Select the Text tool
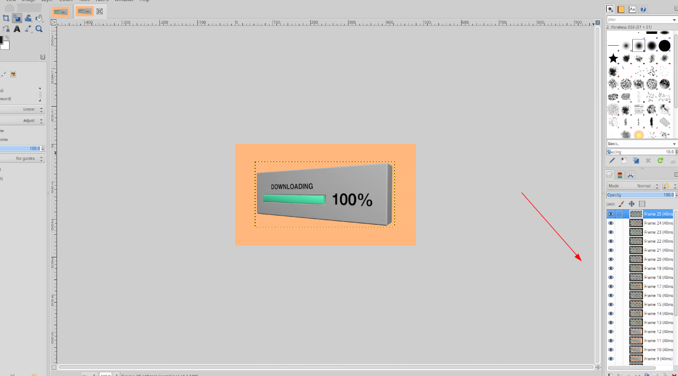 point(17,29)
